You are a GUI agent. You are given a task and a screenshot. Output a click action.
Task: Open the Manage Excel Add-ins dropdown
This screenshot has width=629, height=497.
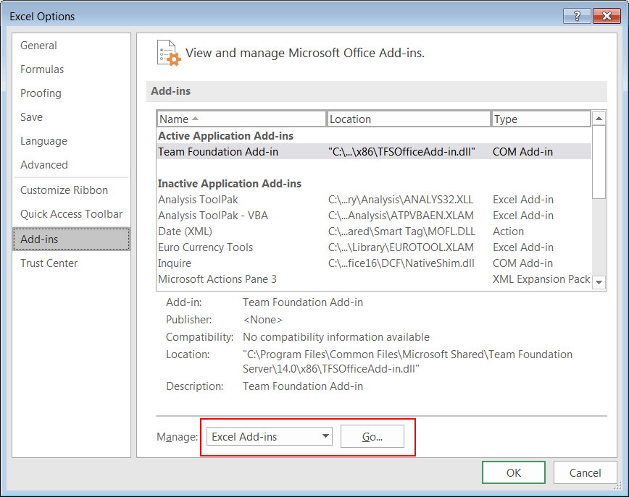tap(269, 436)
